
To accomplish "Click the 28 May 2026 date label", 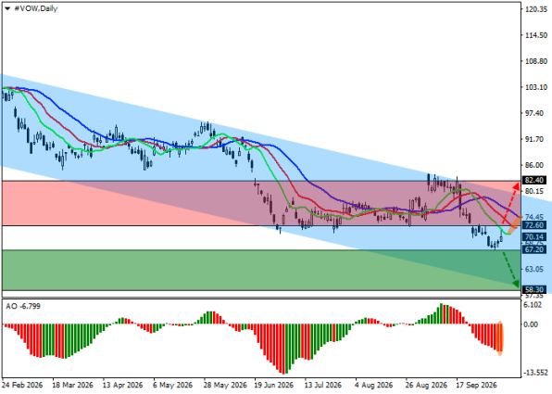I will pos(225,385).
